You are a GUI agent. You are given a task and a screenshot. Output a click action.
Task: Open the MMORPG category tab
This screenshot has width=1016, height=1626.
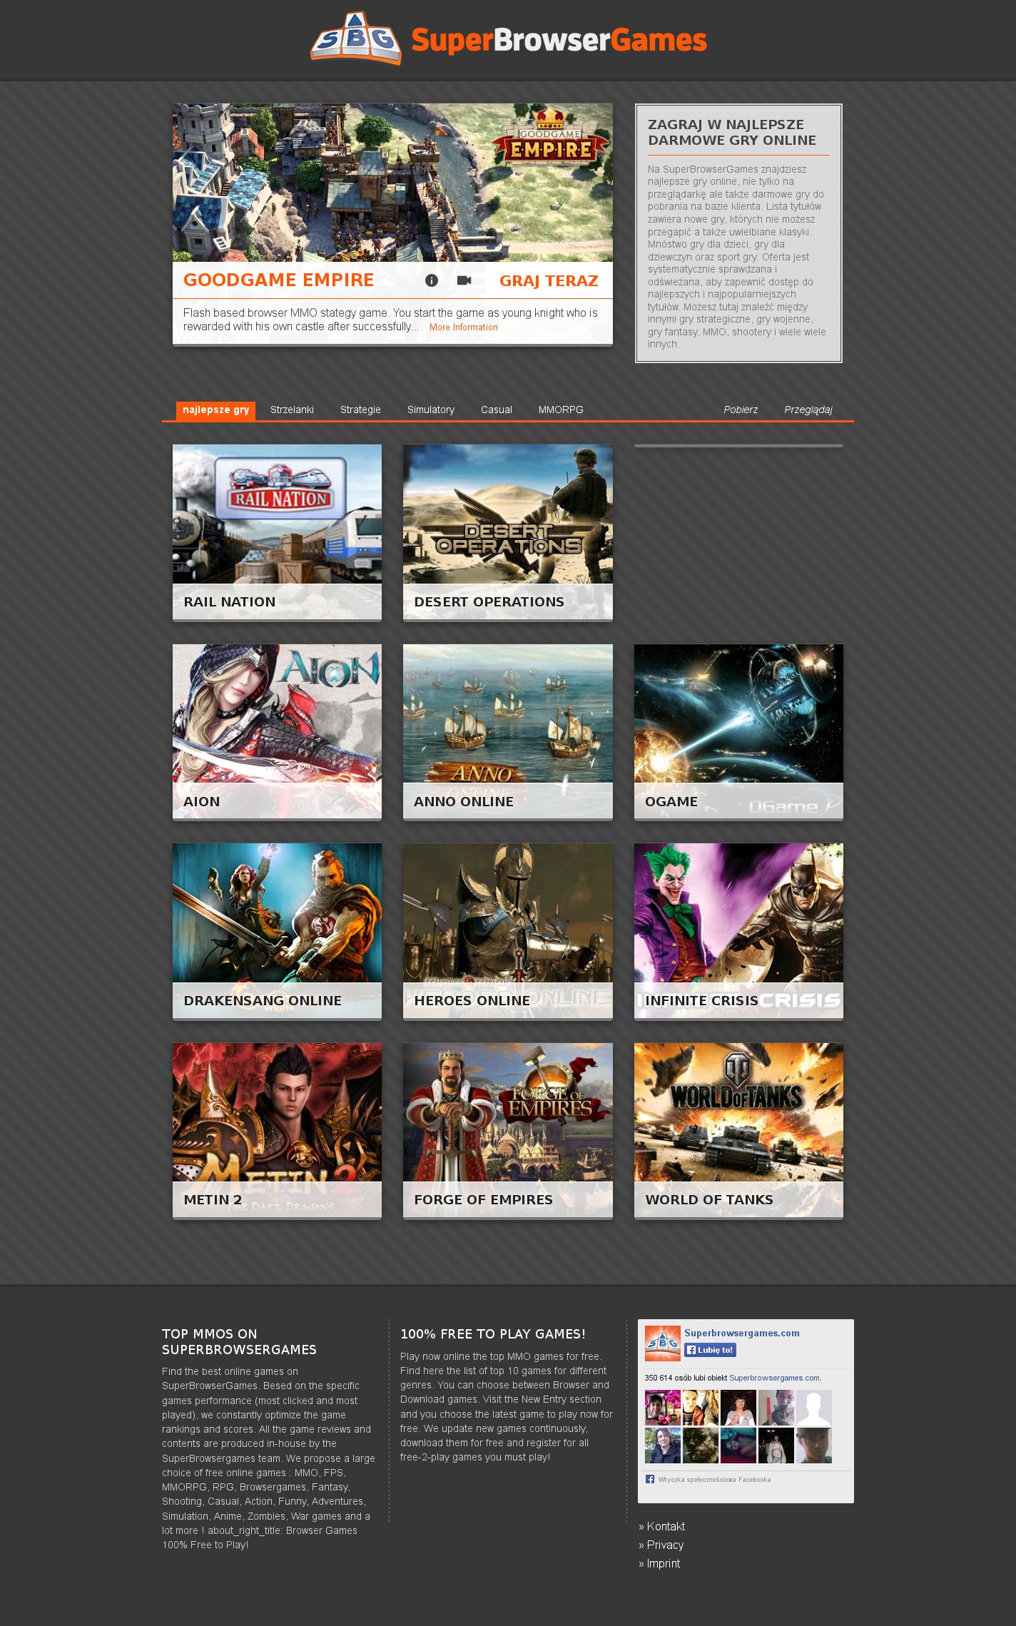[x=561, y=410]
